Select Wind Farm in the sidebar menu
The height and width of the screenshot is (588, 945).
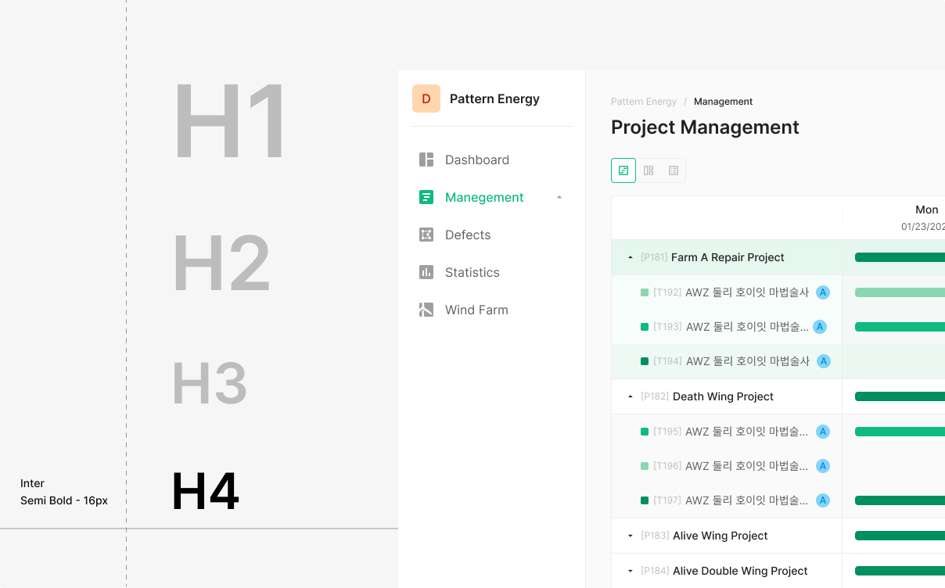pyautogui.click(x=476, y=310)
